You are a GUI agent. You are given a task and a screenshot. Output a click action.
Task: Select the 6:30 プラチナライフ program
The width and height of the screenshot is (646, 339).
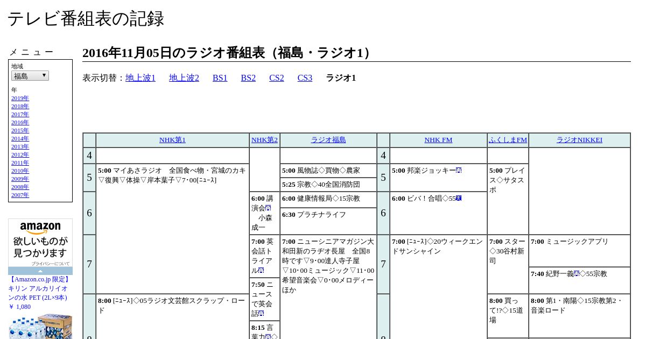tap(328, 221)
